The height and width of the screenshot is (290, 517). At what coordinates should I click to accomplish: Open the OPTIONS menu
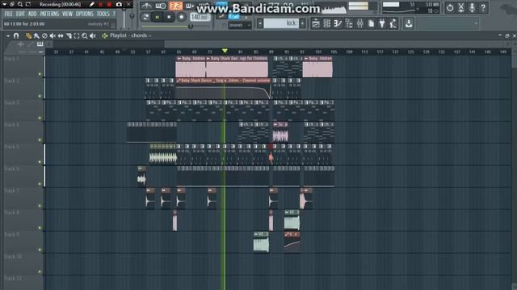84,14
